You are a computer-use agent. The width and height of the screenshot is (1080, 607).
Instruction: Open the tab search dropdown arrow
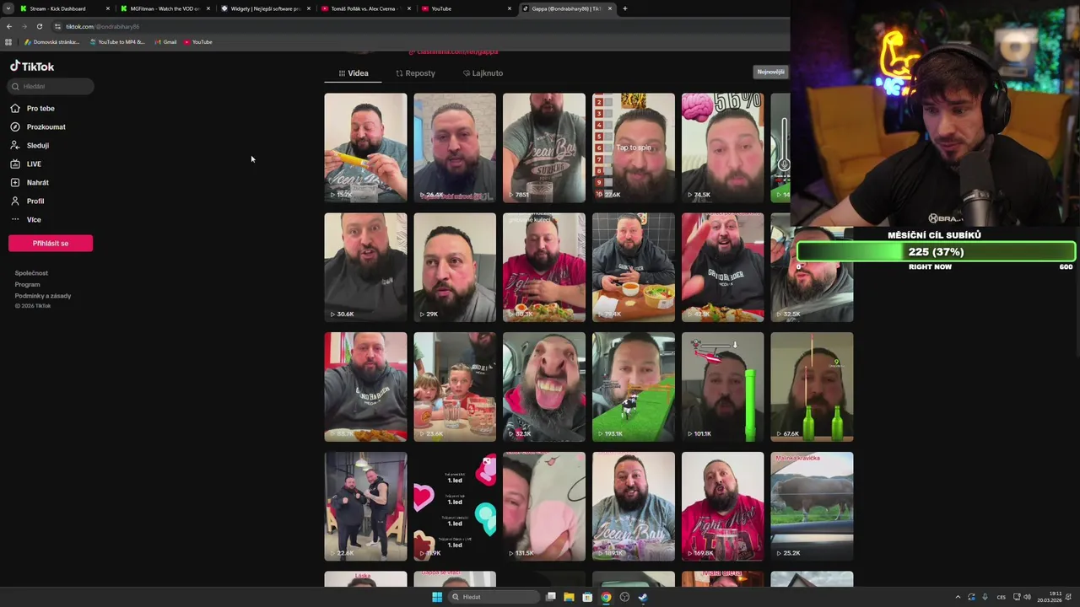tap(8, 8)
